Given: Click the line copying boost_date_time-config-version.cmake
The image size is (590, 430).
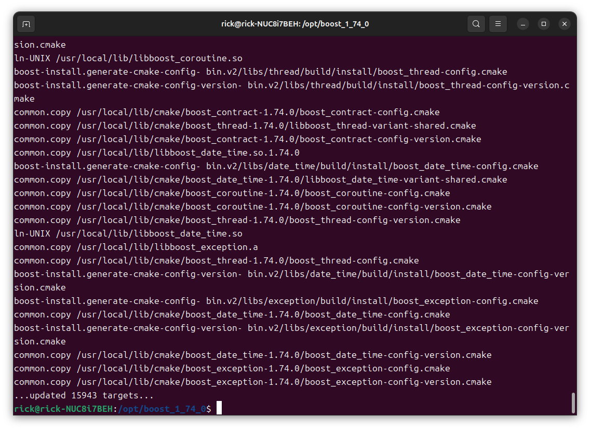Looking at the screenshot, I should pyautogui.click(x=253, y=355).
